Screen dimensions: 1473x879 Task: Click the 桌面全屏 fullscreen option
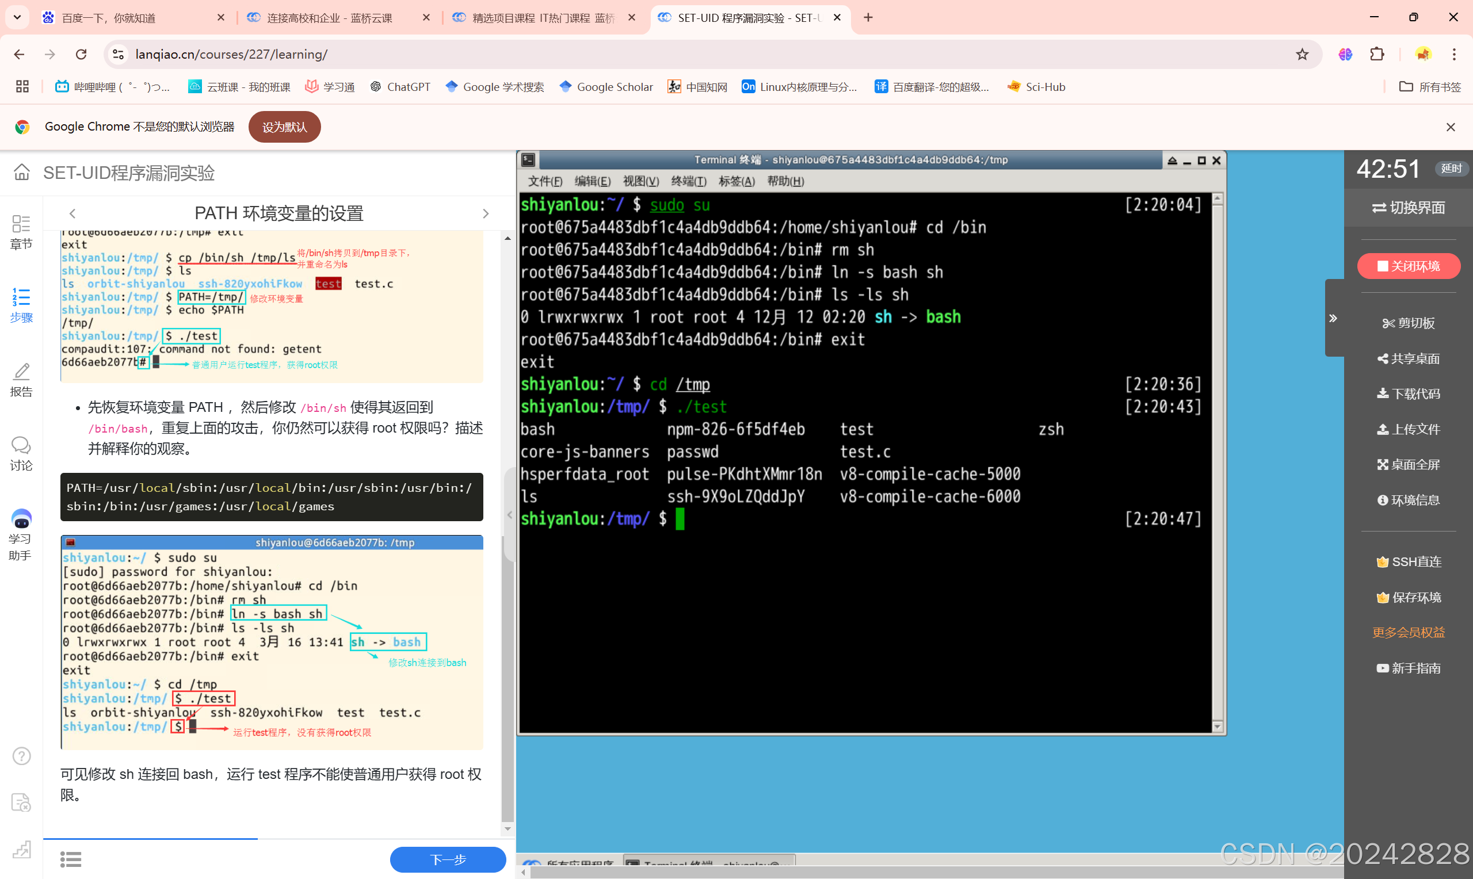[x=1408, y=464]
